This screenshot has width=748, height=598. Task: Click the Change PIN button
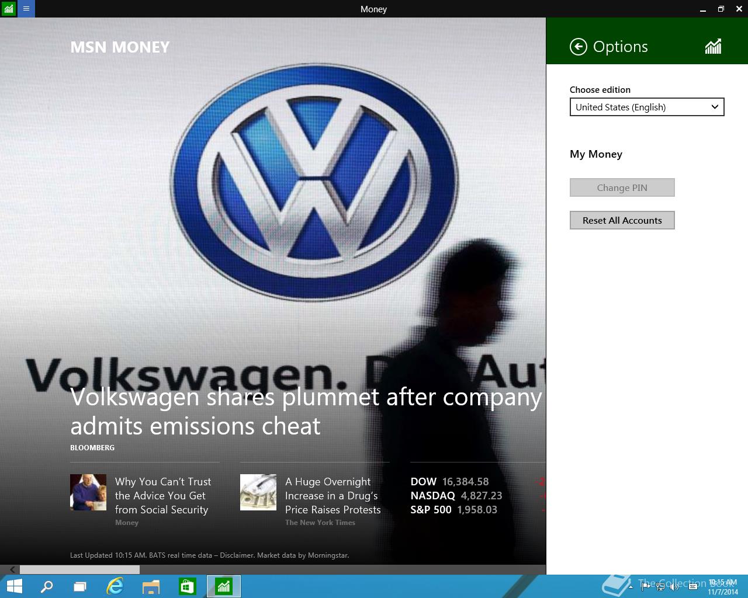point(622,187)
